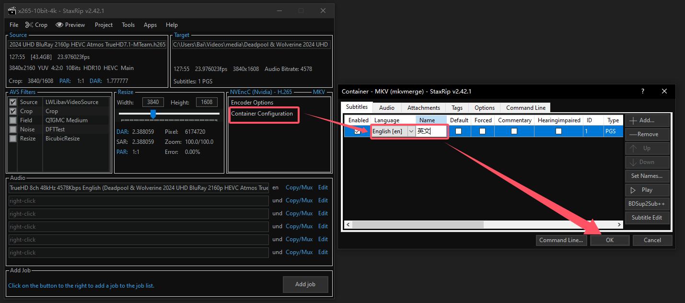Image resolution: width=685 pixels, height=303 pixels.
Task: Switch to the Audio tab
Action: coord(387,108)
